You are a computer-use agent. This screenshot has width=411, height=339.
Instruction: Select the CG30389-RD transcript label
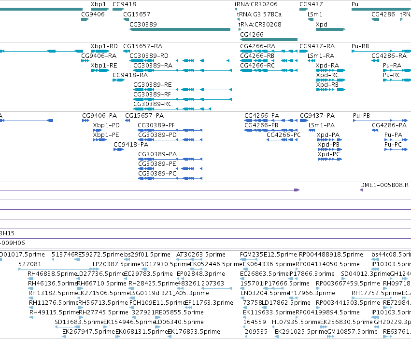(x=149, y=56)
